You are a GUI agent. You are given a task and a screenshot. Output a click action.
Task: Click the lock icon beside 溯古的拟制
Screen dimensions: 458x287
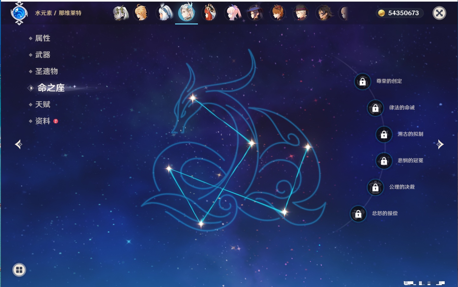click(x=384, y=134)
